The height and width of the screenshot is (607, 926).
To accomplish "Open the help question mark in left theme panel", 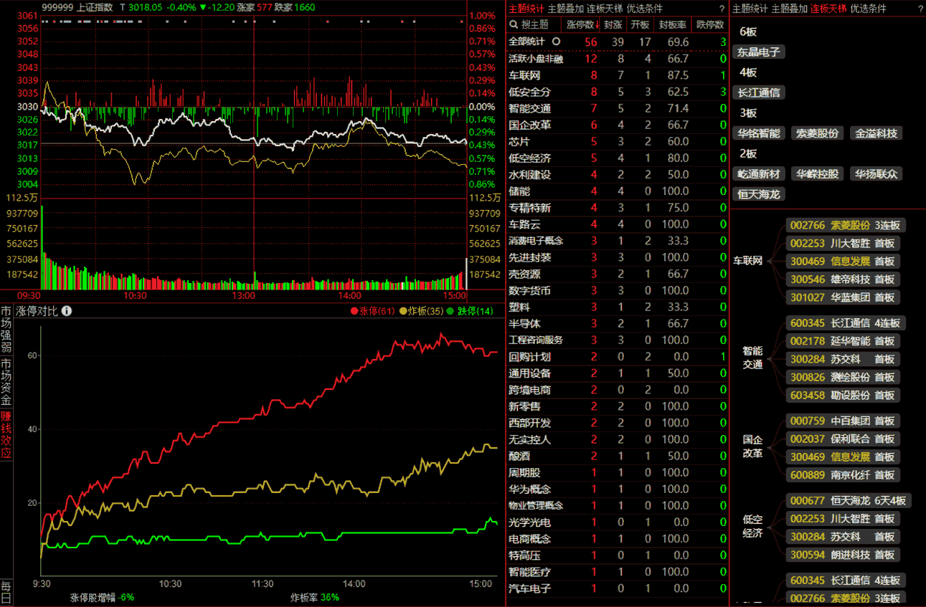I will tap(722, 9).
